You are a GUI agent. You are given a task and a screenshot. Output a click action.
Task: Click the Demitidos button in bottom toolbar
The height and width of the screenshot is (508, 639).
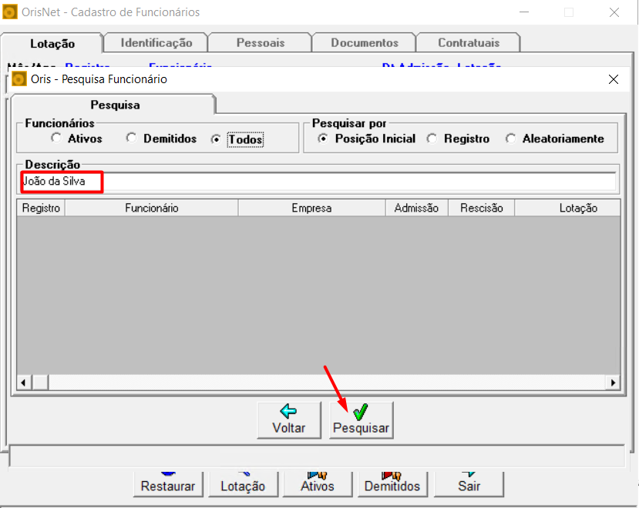tap(392, 484)
